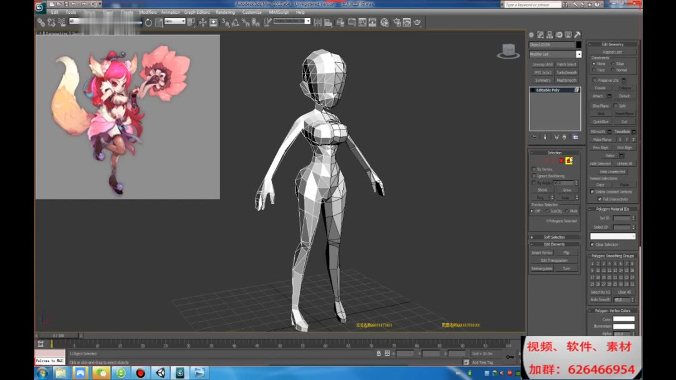
Task: Click the Select by Name icon
Action: coord(111,22)
